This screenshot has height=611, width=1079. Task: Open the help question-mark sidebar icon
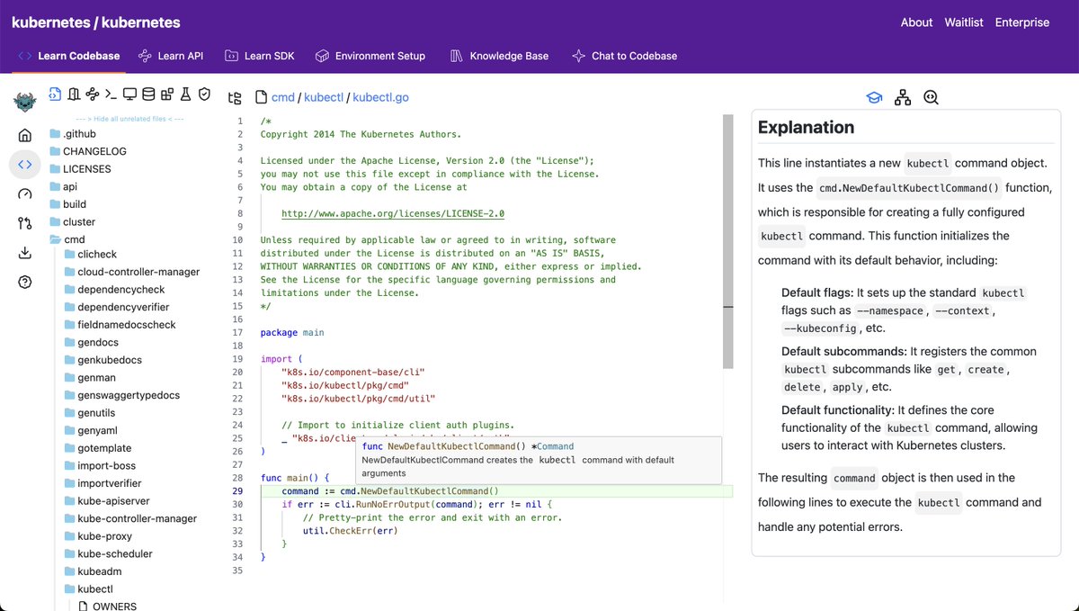coord(24,282)
